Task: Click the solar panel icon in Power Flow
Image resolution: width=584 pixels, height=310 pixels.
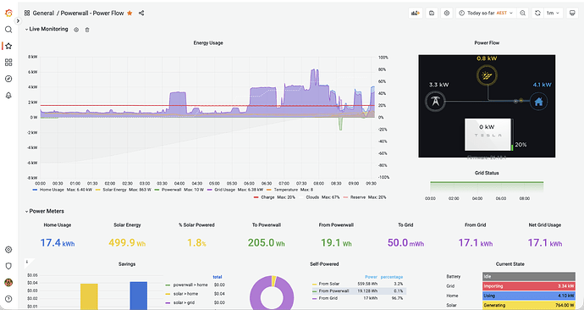Action: pos(488,76)
